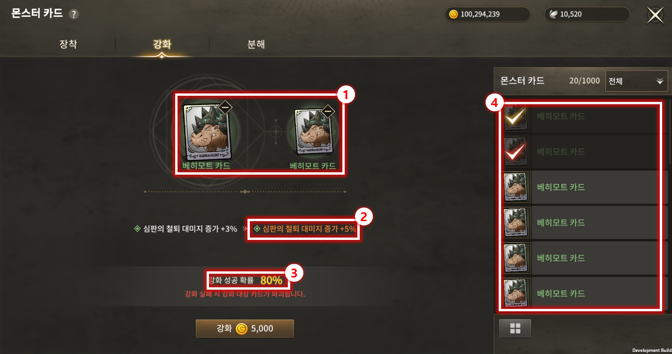
Task: Click the grid view icon below the card list
Action: pyautogui.click(x=515, y=328)
